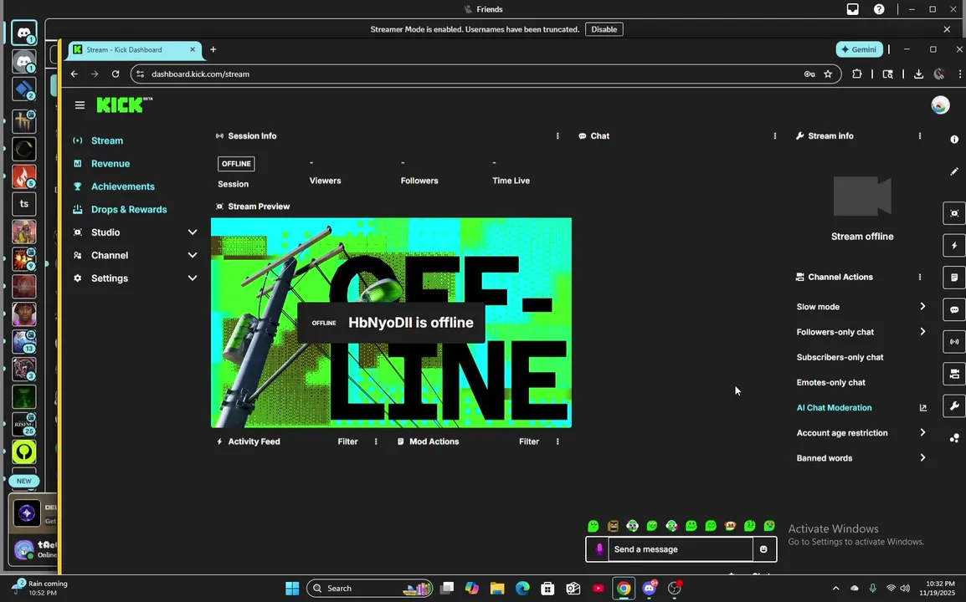Expand the Settings menu chevron

[193, 278]
